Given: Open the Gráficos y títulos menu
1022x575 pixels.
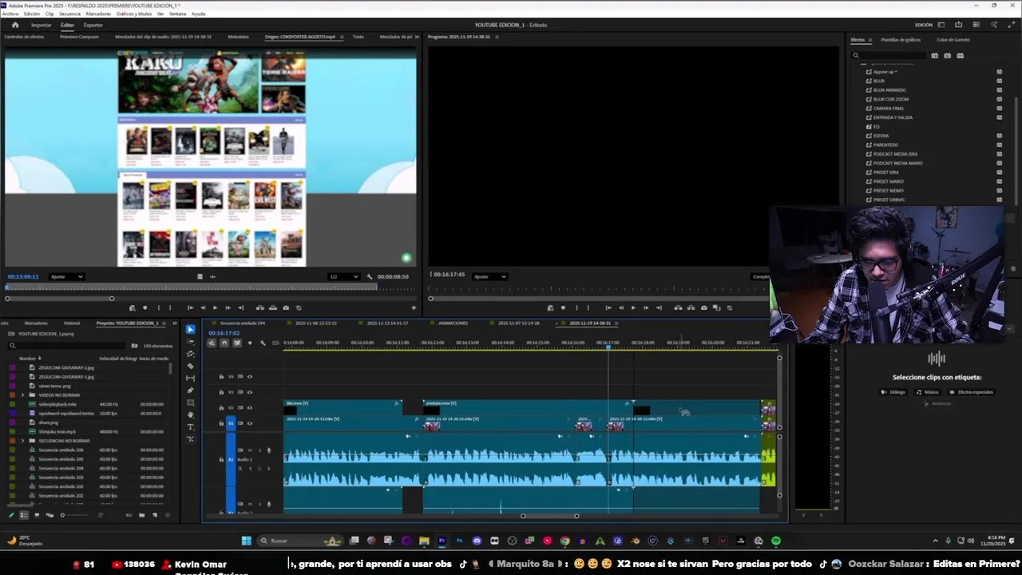Looking at the screenshot, I should pyautogui.click(x=134, y=14).
